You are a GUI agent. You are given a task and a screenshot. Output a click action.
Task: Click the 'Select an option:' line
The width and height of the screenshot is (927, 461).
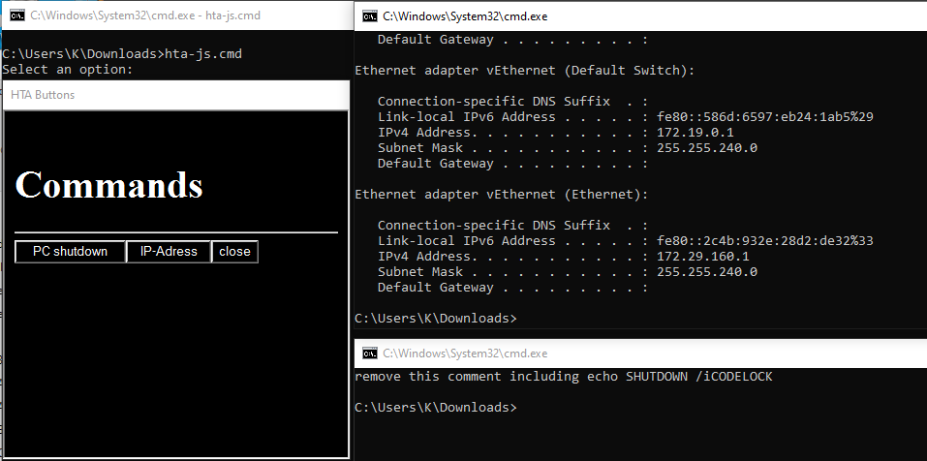(68, 69)
